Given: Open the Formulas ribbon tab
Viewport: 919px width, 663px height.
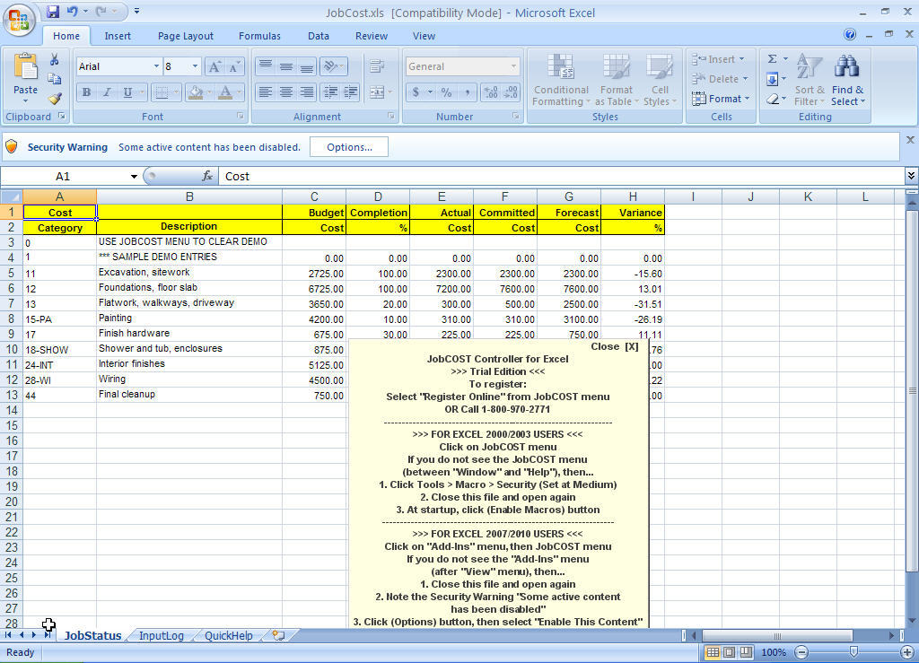Looking at the screenshot, I should (x=259, y=36).
